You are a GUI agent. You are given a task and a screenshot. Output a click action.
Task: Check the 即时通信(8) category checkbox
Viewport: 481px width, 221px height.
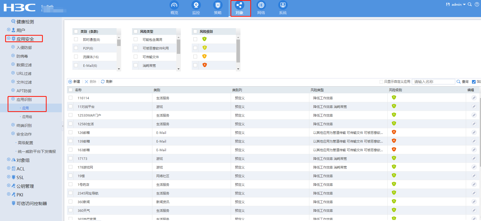(x=76, y=39)
